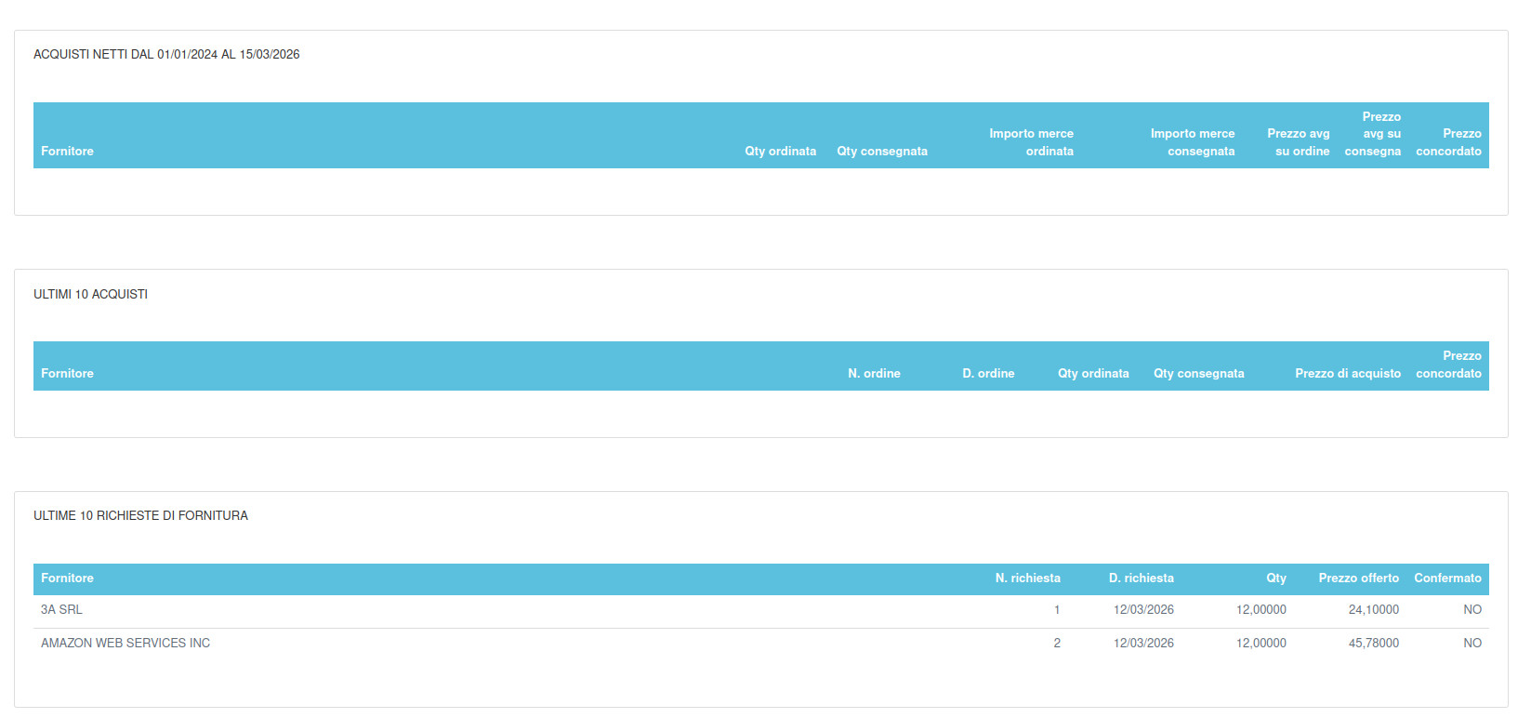Image resolution: width=1518 pixels, height=718 pixels.
Task: Click "Qty" header in supply requests table
Action: (1275, 578)
